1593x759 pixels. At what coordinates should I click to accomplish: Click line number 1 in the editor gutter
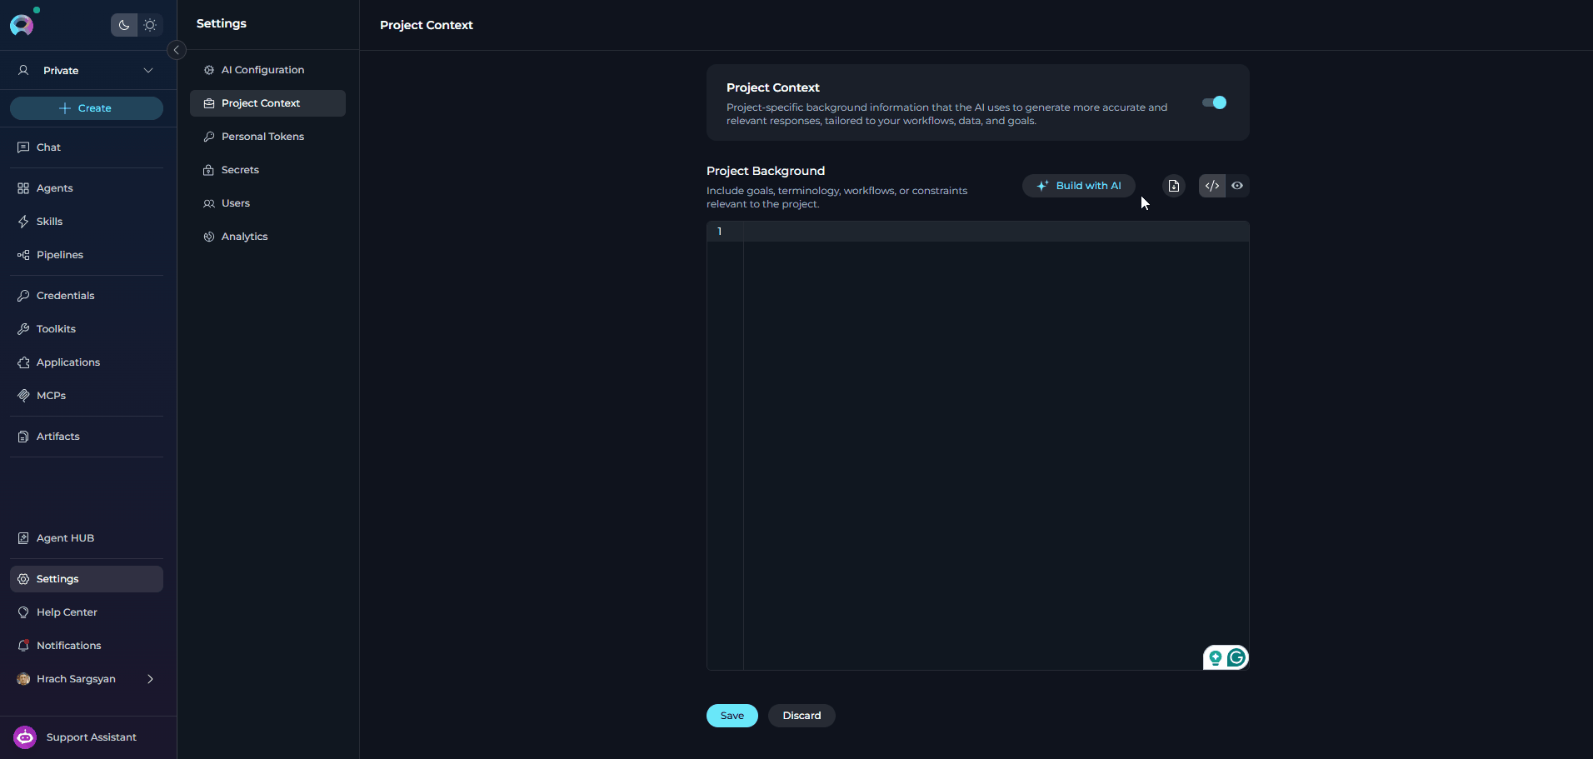tap(720, 232)
